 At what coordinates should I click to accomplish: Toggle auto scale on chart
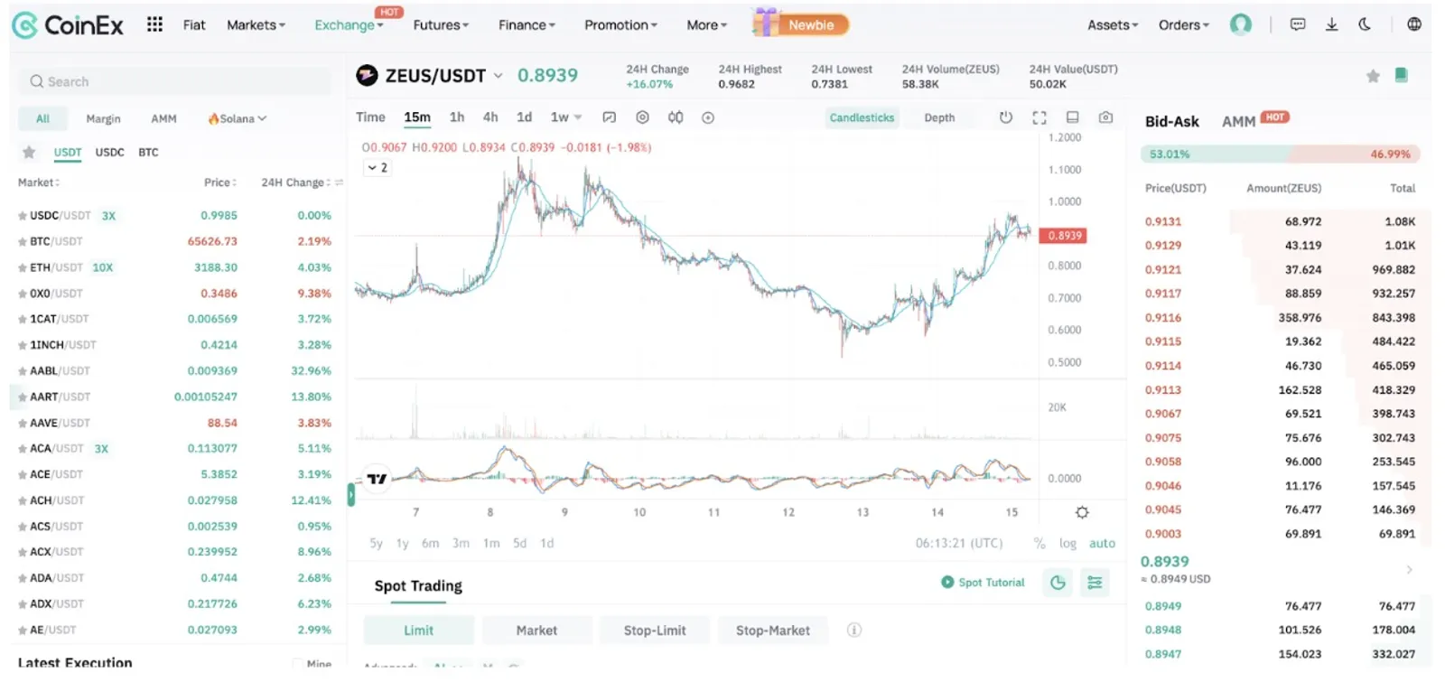click(x=1102, y=543)
